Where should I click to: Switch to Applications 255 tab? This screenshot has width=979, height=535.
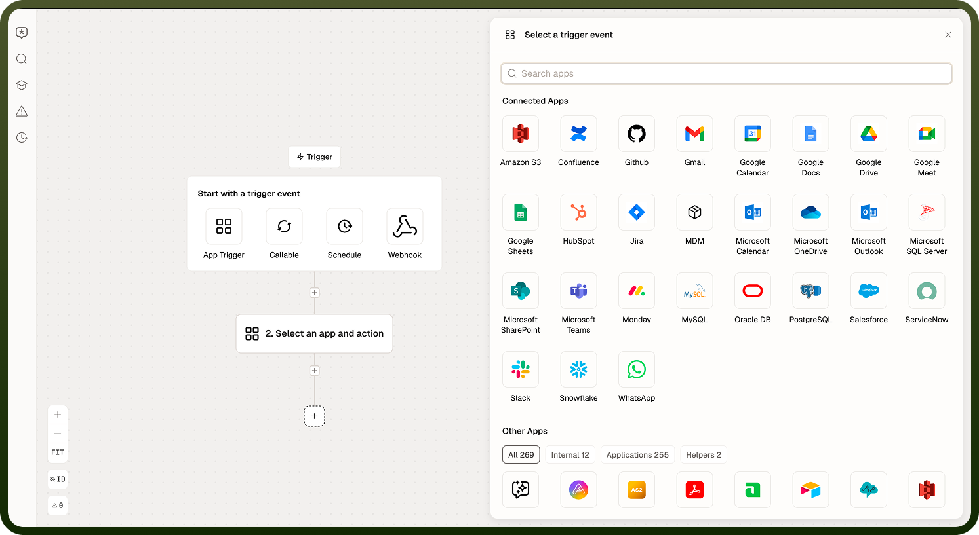tap(637, 455)
